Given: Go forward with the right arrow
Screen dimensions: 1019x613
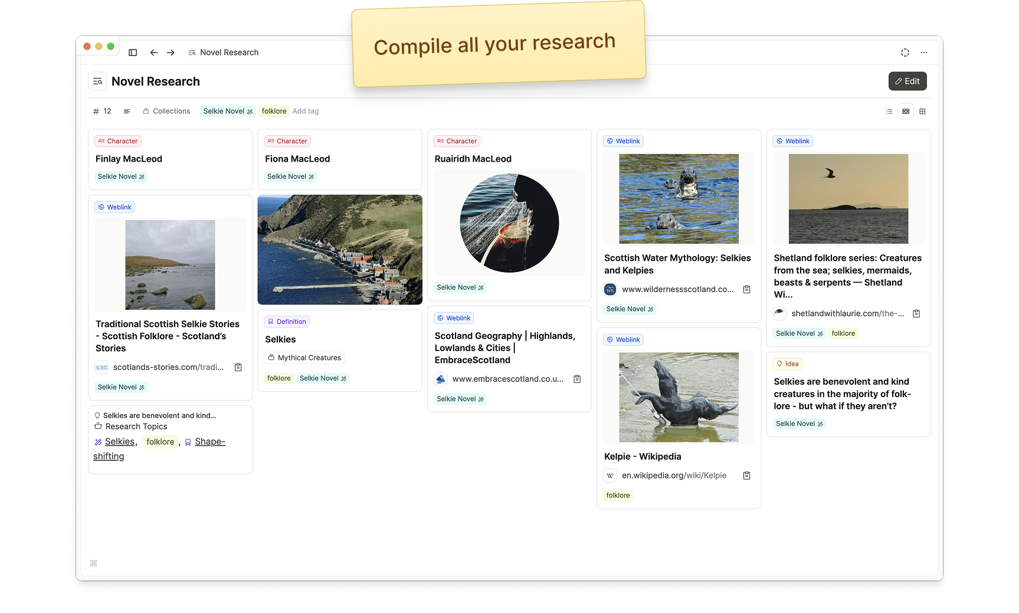Looking at the screenshot, I should point(171,53).
